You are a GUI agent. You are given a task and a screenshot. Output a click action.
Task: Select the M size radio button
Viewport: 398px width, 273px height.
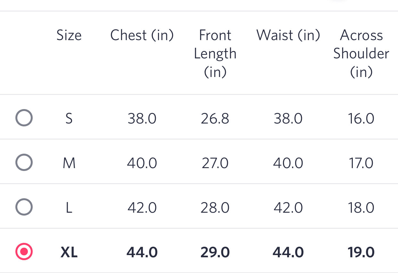point(24,163)
